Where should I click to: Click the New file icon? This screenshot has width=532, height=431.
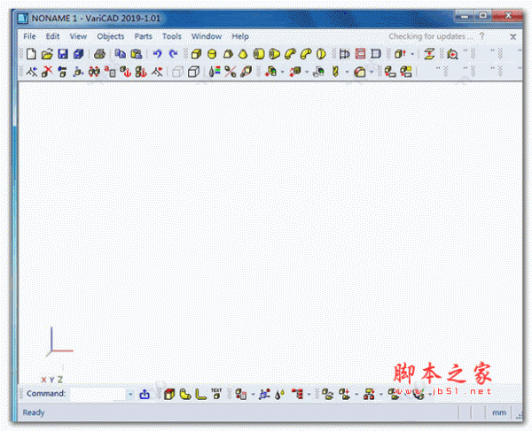pos(31,54)
